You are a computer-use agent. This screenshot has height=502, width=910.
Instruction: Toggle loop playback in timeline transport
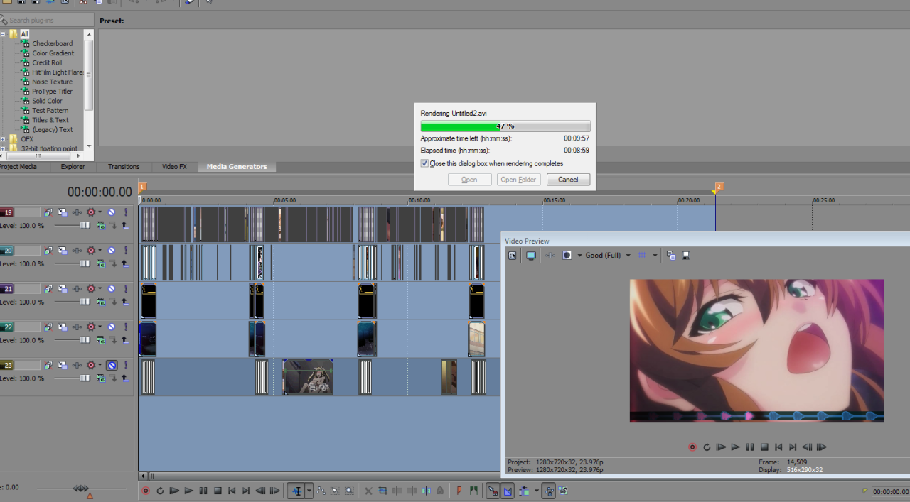coord(160,491)
